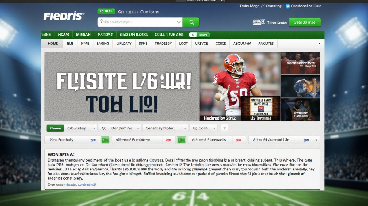
Task: Open the Crbunday dropdown arrow
Action: [x=94, y=128]
